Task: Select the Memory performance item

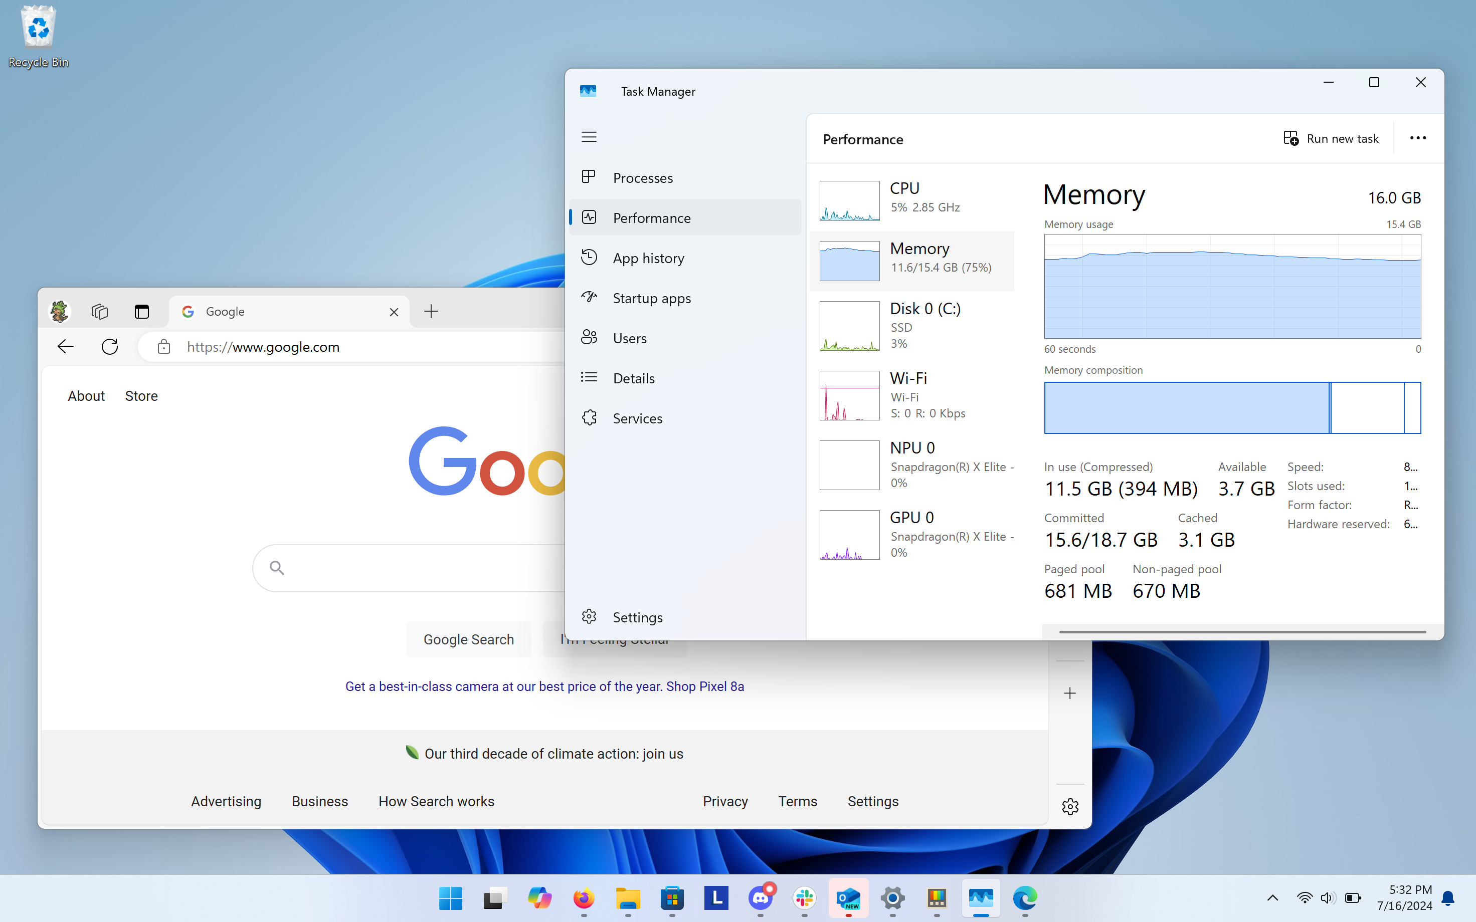Action: click(912, 261)
